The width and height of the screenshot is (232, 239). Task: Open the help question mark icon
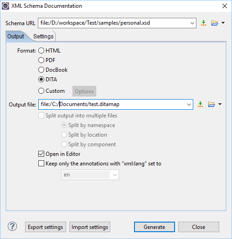point(12,226)
